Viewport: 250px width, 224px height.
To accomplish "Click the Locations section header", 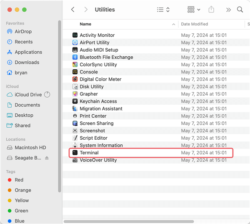I will [x=16, y=139].
